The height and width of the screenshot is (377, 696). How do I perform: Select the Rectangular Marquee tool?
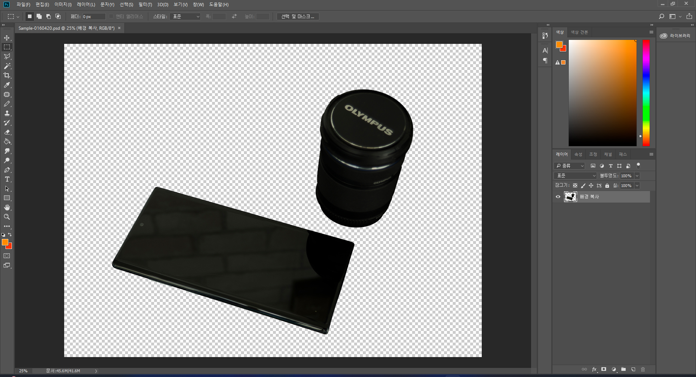click(x=7, y=47)
